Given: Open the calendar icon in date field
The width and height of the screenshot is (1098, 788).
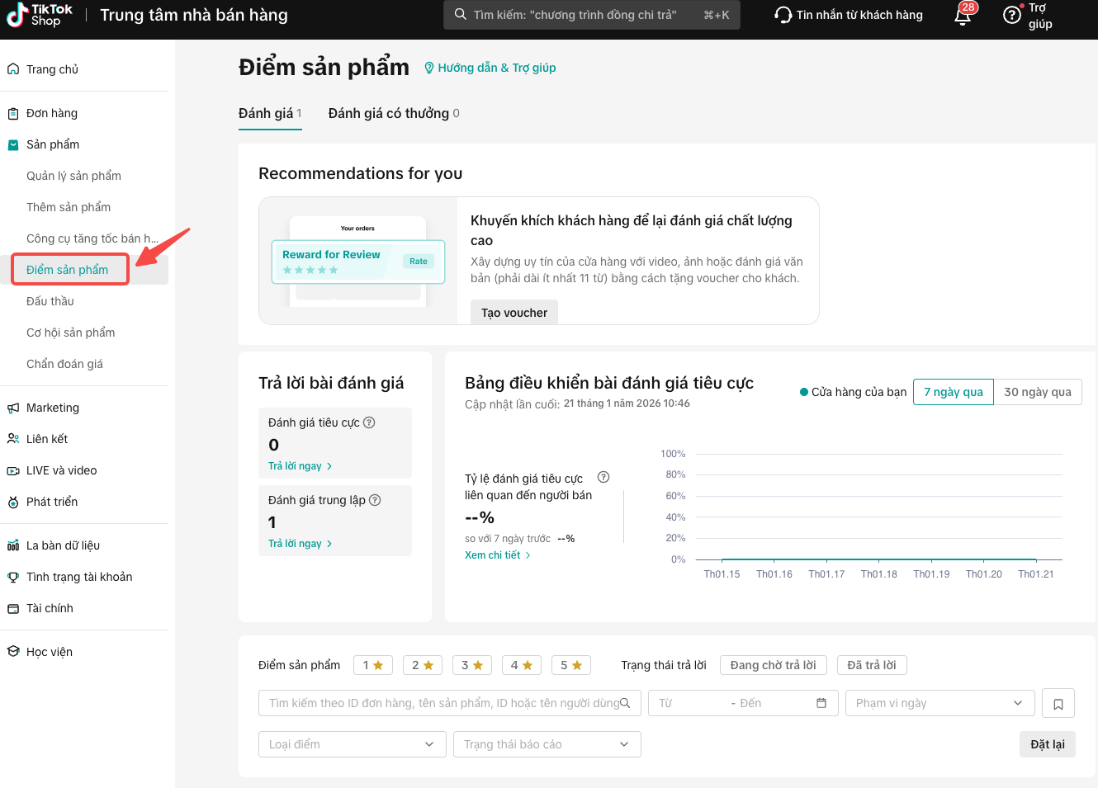Looking at the screenshot, I should tap(821, 703).
